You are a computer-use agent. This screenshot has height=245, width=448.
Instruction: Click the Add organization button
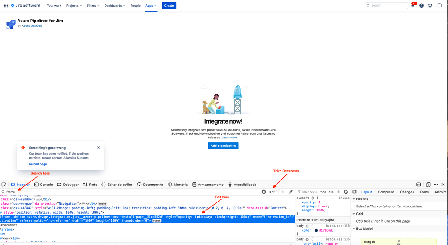(223, 146)
